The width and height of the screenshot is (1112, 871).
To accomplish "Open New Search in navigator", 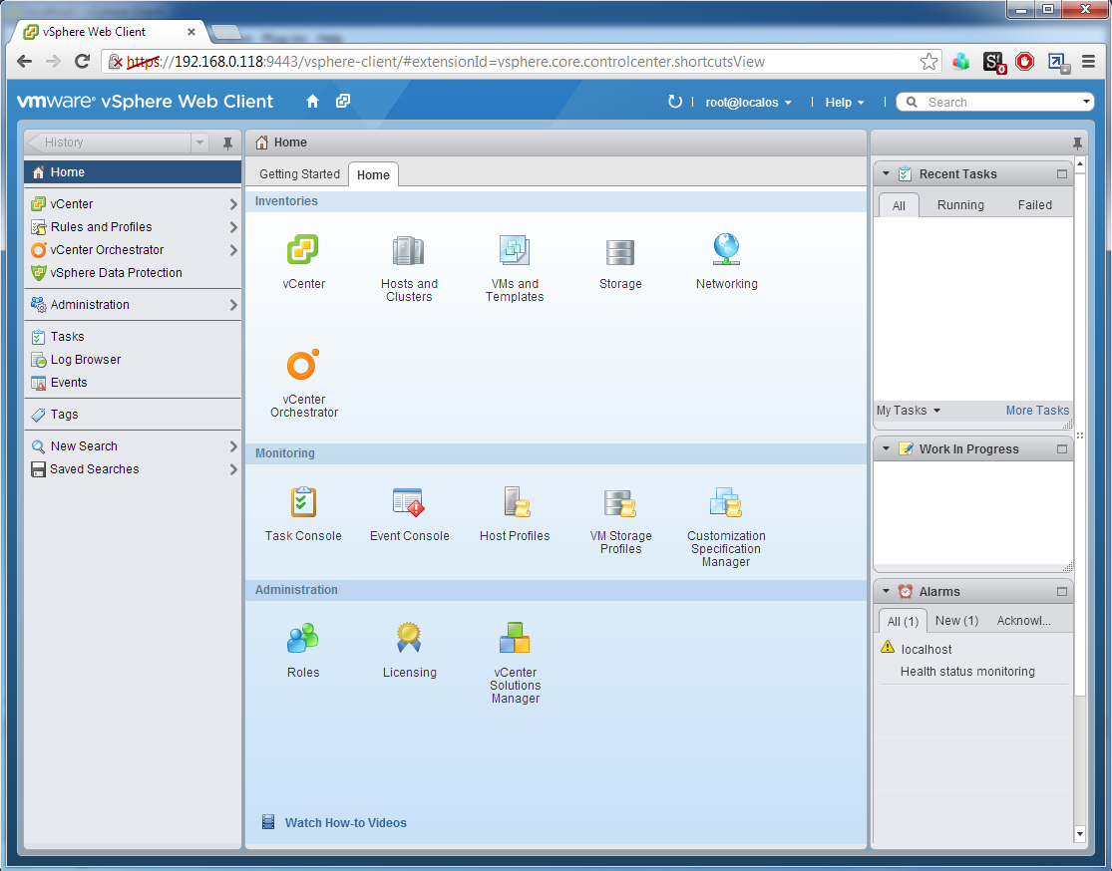I will pyautogui.click(x=133, y=446).
